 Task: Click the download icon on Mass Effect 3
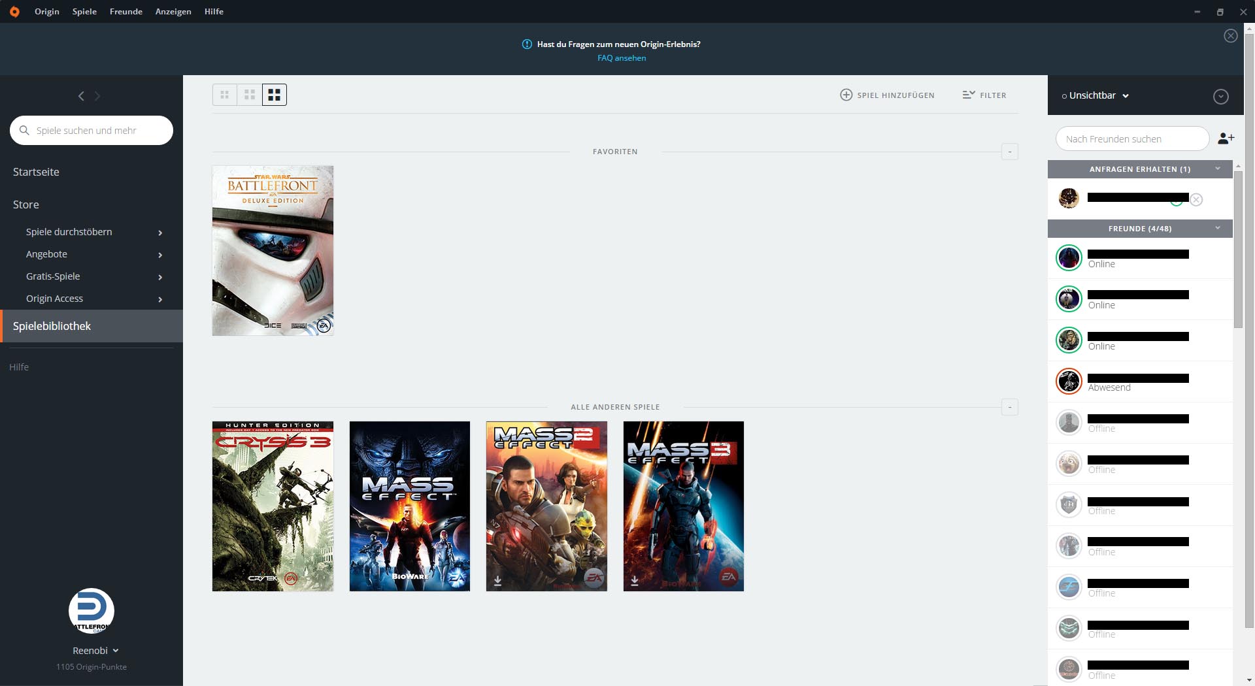[635, 581]
